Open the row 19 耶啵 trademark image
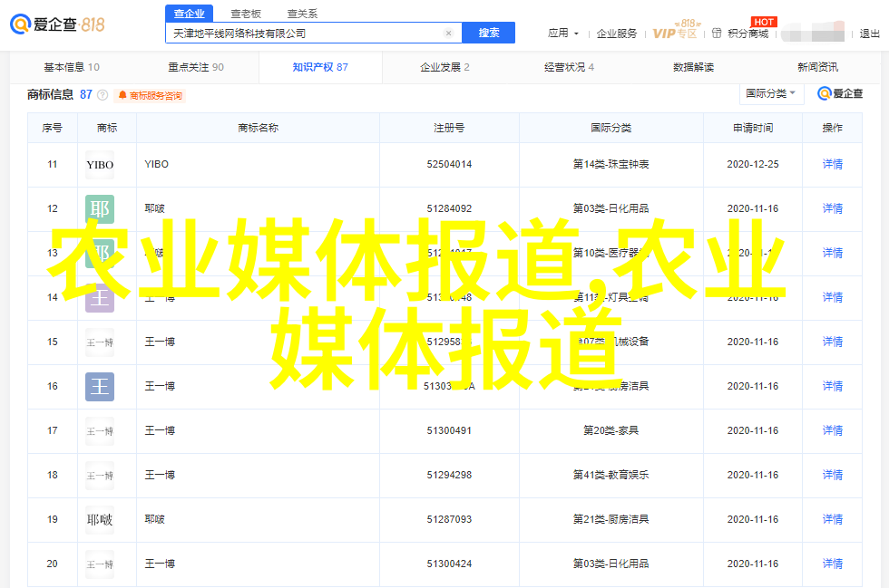This screenshot has width=889, height=588. click(100, 520)
